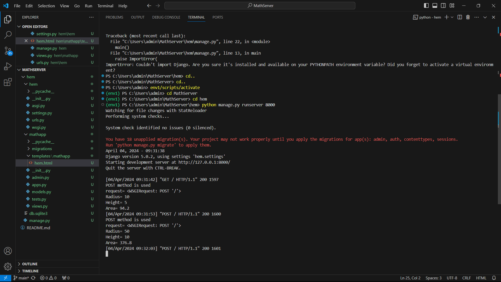Toggle secondary side bar visibility
This screenshot has width=501, height=282.
pos(443,5)
